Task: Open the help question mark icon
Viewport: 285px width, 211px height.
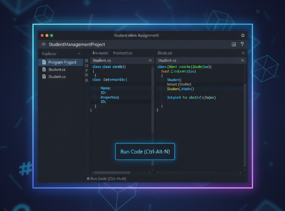Action: pyautogui.click(x=242, y=44)
